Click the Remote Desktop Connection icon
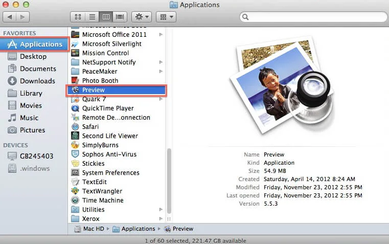This screenshot has width=389, height=244. [75, 118]
